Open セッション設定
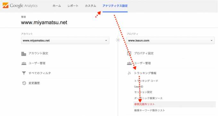Viewport: 218px width, 116px height. 143,92
